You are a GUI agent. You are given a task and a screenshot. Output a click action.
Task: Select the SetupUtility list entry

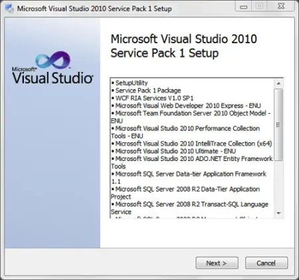(130, 83)
